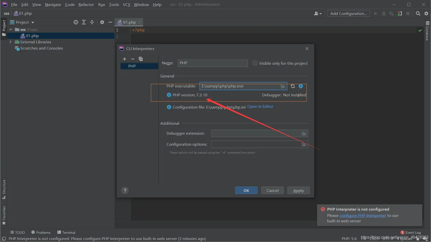Screen dimensions: 431x242
Task: Close the CLI Interpreters dialog
Action: [x=307, y=49]
